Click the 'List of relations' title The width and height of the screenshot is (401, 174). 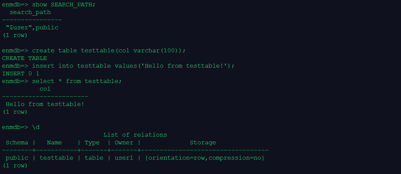tap(135, 135)
